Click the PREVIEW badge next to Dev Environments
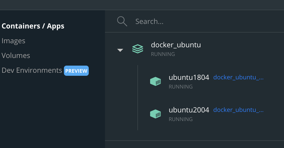 tap(76, 70)
